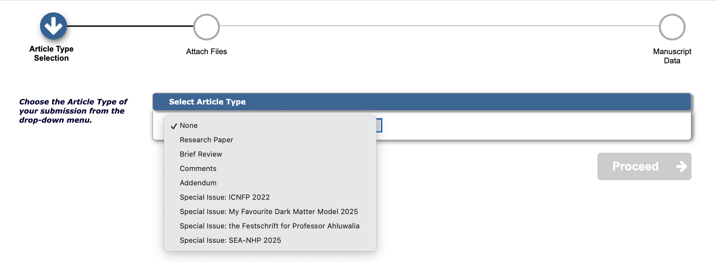Click the checkmark beside None option
Image resolution: width=717 pixels, height=263 pixels.
pyautogui.click(x=174, y=126)
